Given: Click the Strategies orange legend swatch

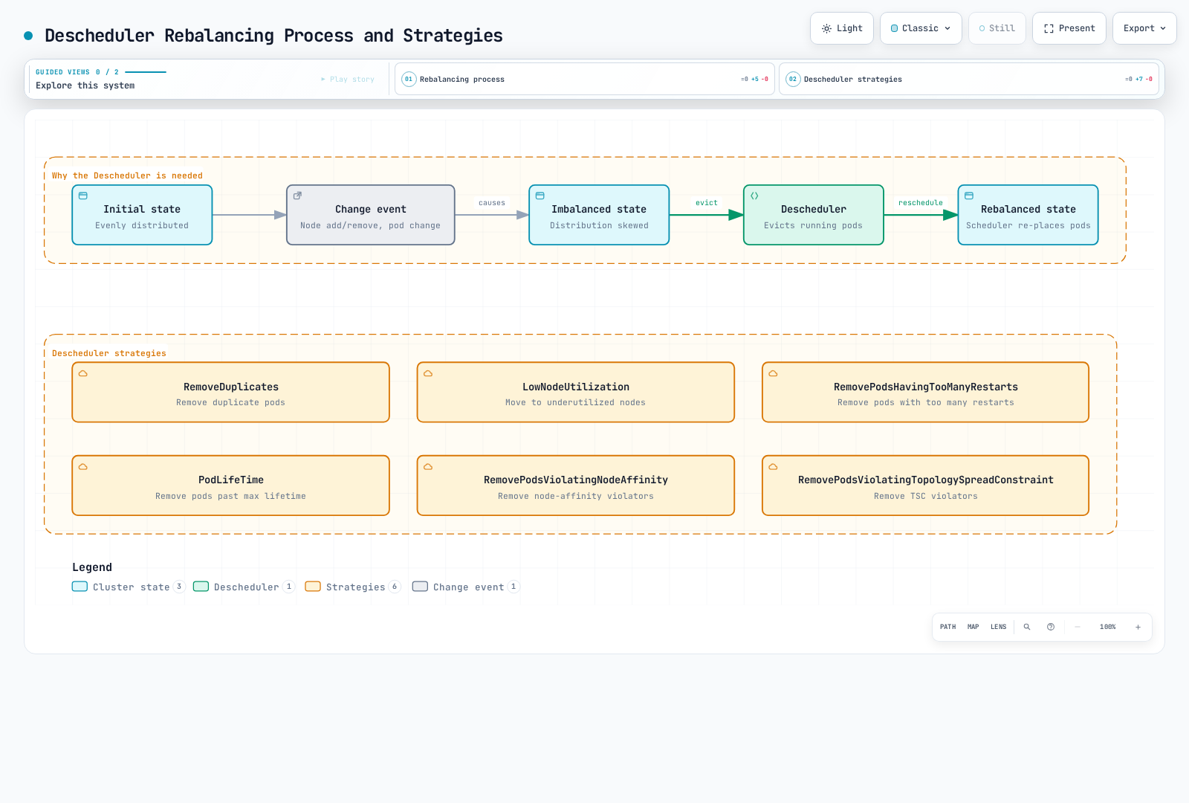Looking at the screenshot, I should 313,587.
